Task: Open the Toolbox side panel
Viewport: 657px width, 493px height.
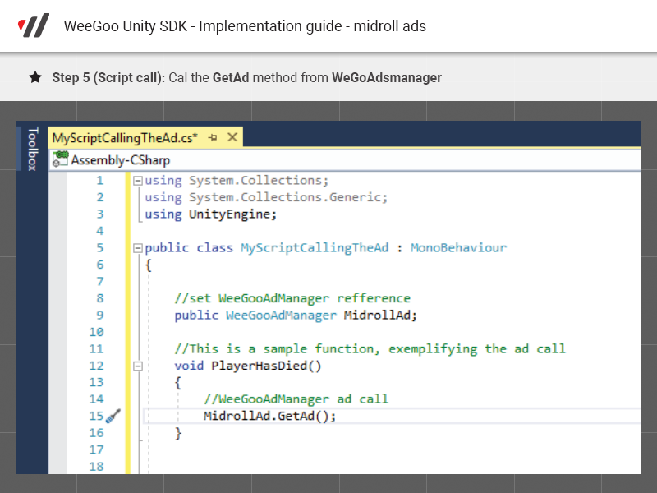Action: (32, 149)
